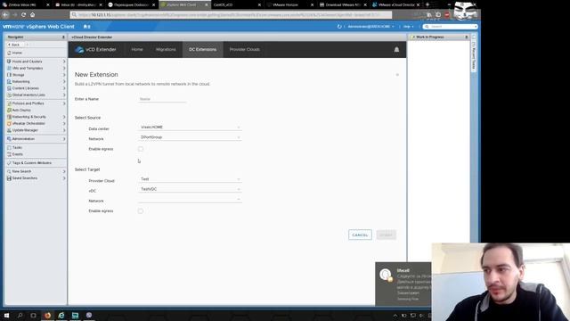Open Task View on the taskbar
Viewport: 570px width, 321px height.
[x=33, y=315]
